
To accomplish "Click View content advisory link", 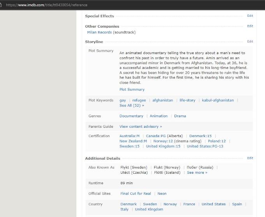I will (x=141, y=127).
